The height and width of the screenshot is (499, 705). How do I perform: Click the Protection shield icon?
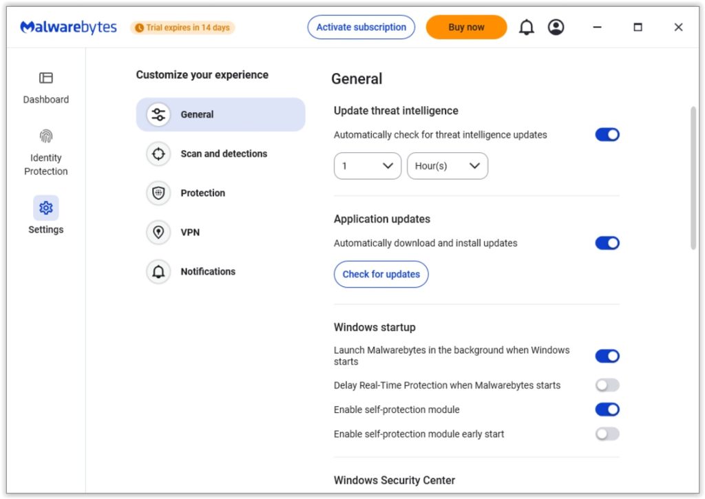[x=158, y=193]
